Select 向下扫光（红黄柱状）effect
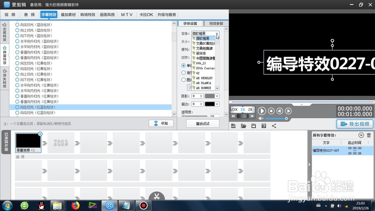375x211 pixels. pos(34,80)
